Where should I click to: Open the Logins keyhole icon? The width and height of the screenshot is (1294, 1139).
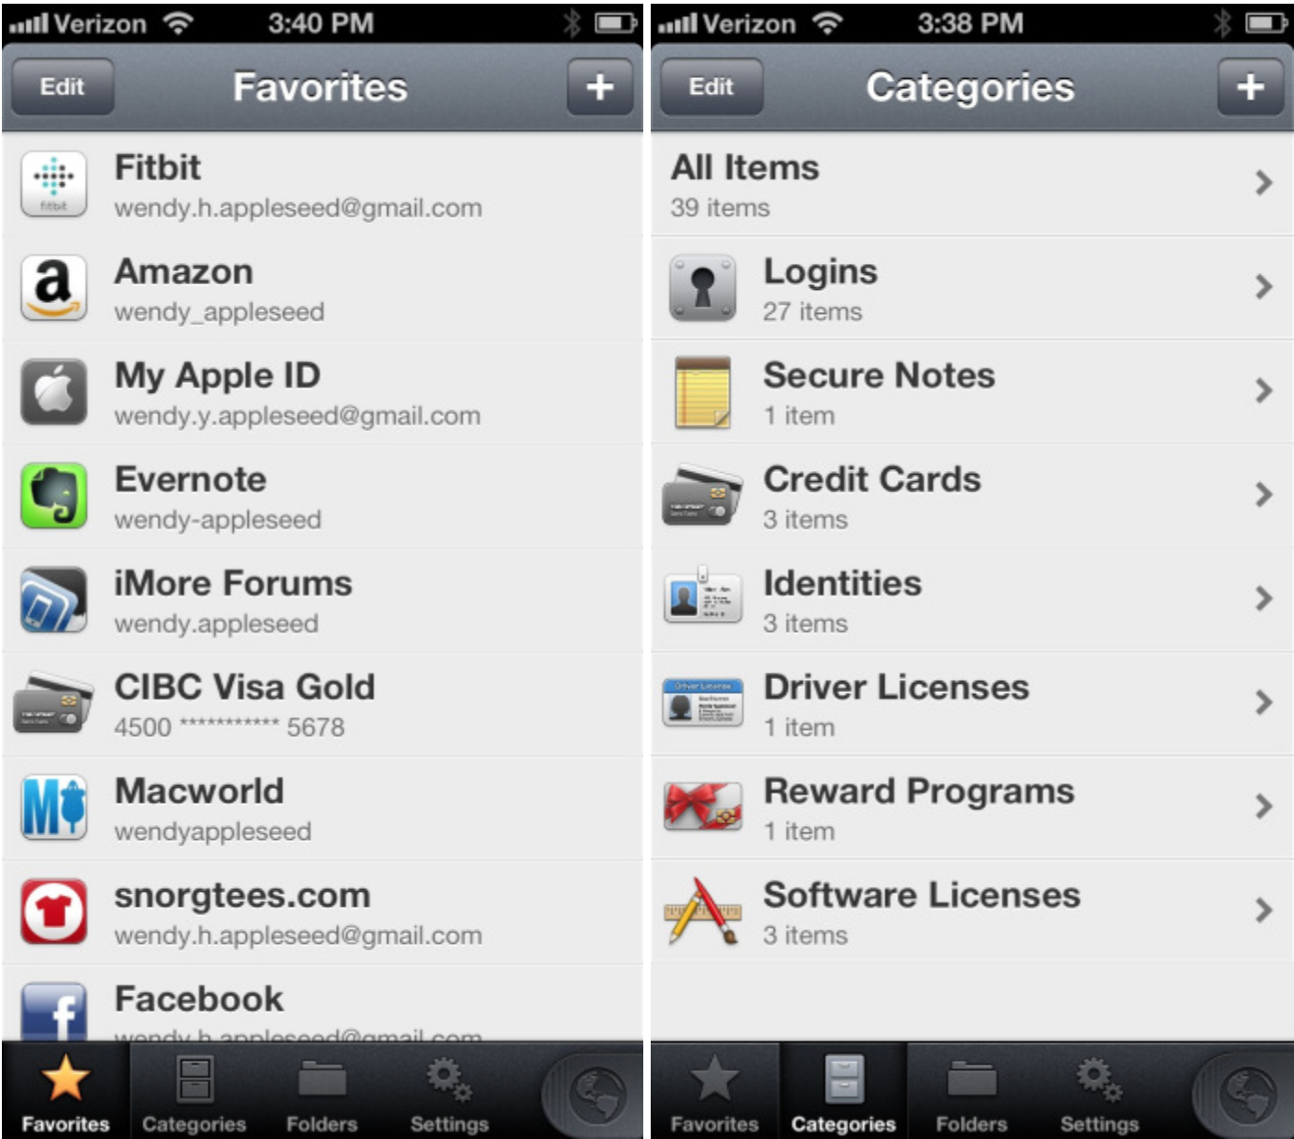(703, 288)
